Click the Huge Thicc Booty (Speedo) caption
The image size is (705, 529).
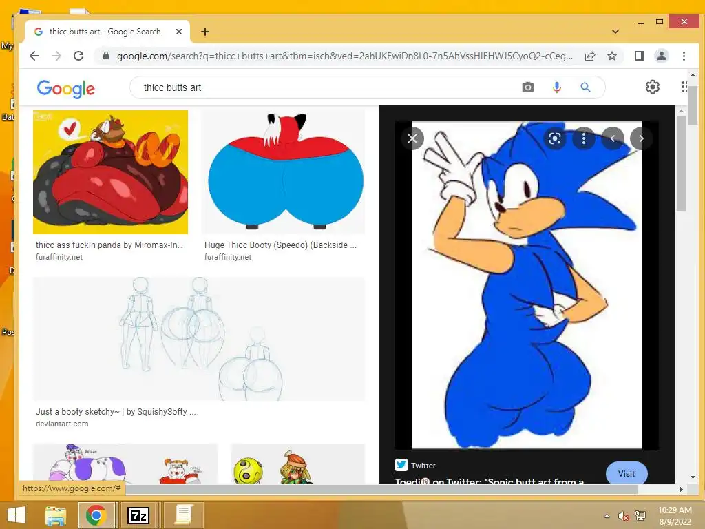pos(281,245)
